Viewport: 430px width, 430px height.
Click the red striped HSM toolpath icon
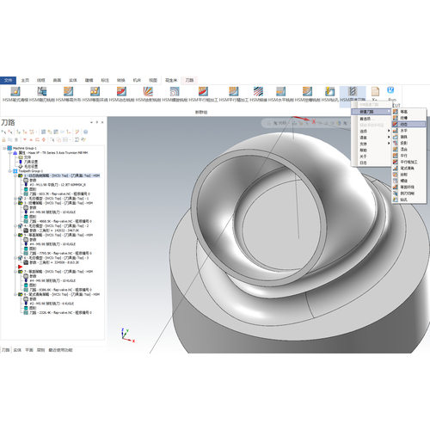point(258,91)
